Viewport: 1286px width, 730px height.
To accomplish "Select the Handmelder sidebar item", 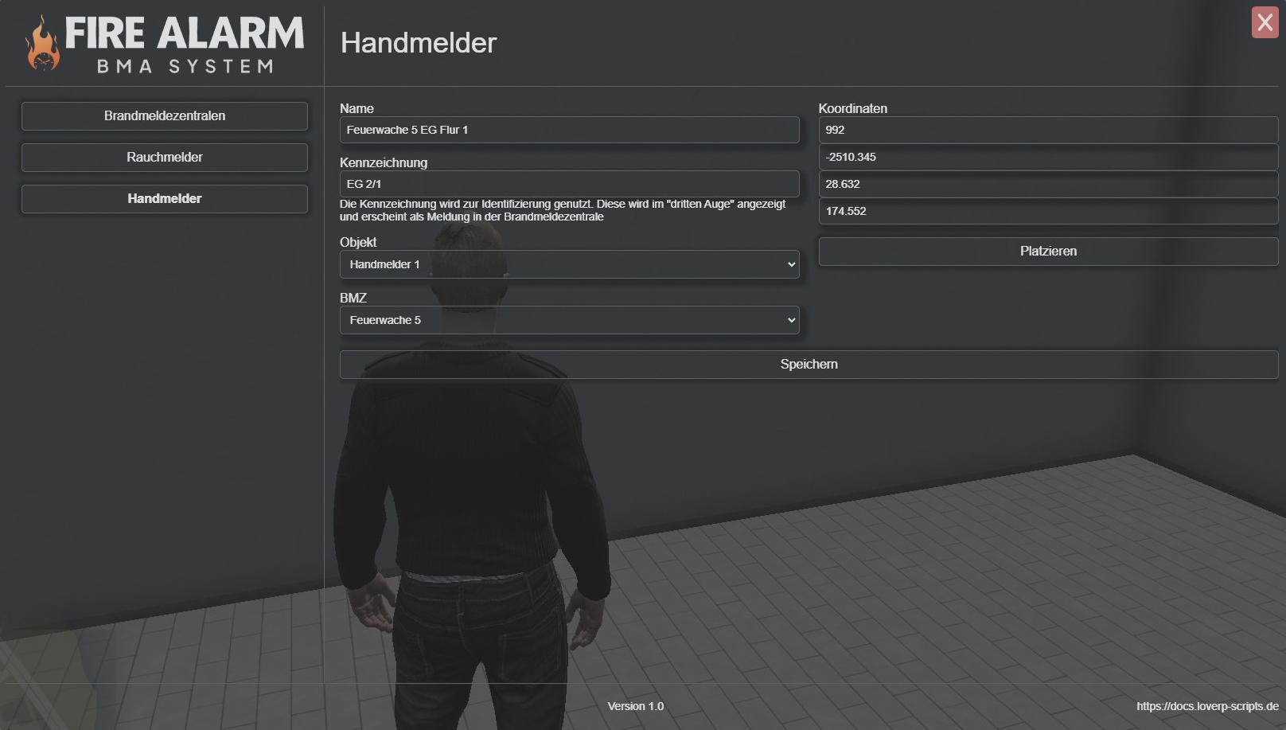I will point(165,199).
